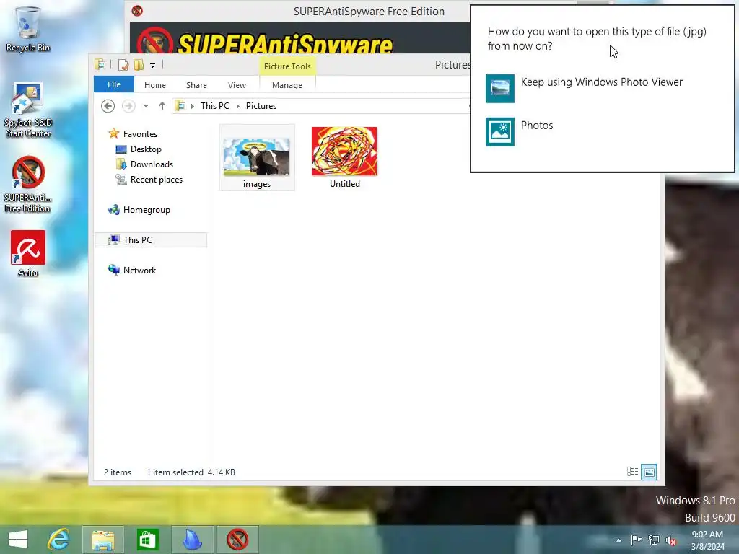Go forward in Explorer navigation

click(128, 106)
